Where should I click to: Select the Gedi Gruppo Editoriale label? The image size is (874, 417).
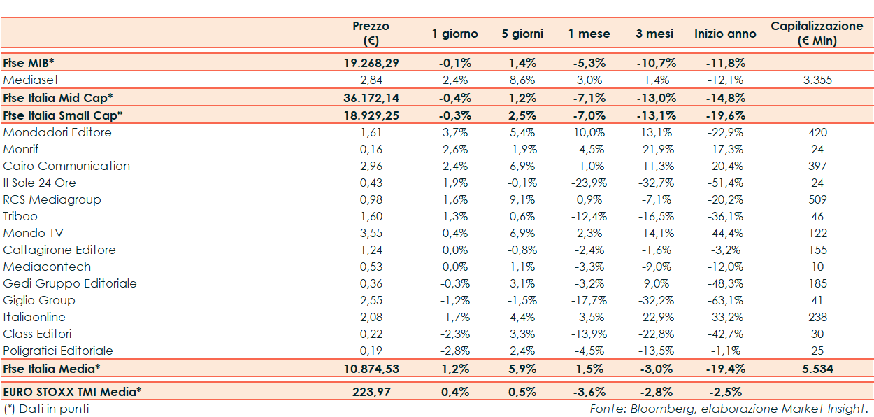tap(70, 283)
